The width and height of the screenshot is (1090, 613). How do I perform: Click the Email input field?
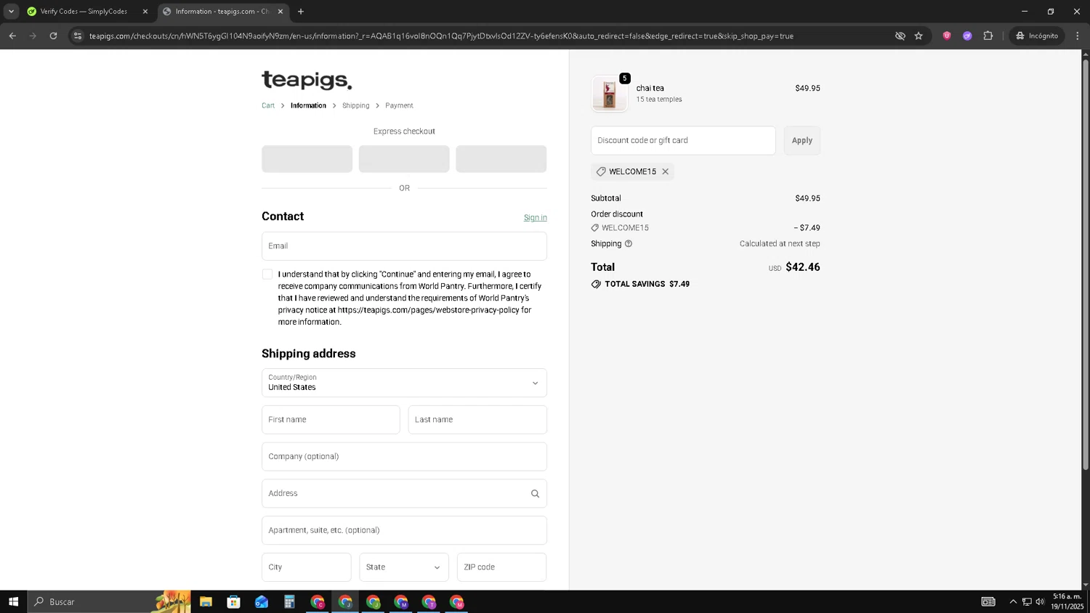(x=404, y=246)
